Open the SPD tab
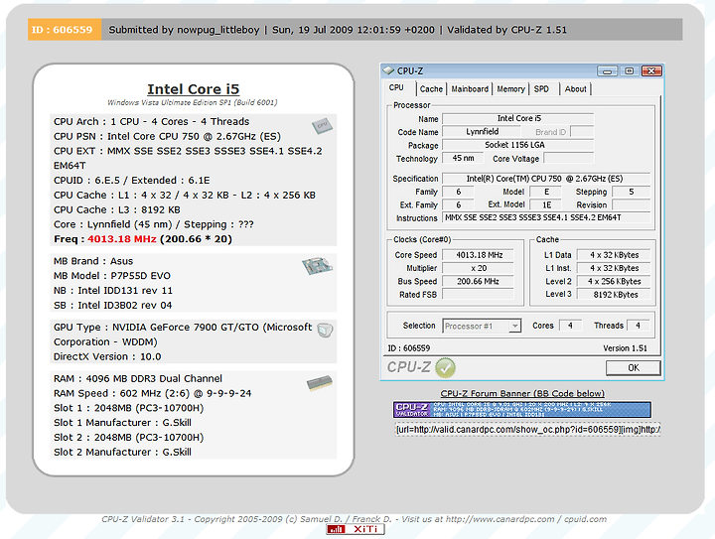This screenshot has height=539, width=715. [541, 89]
